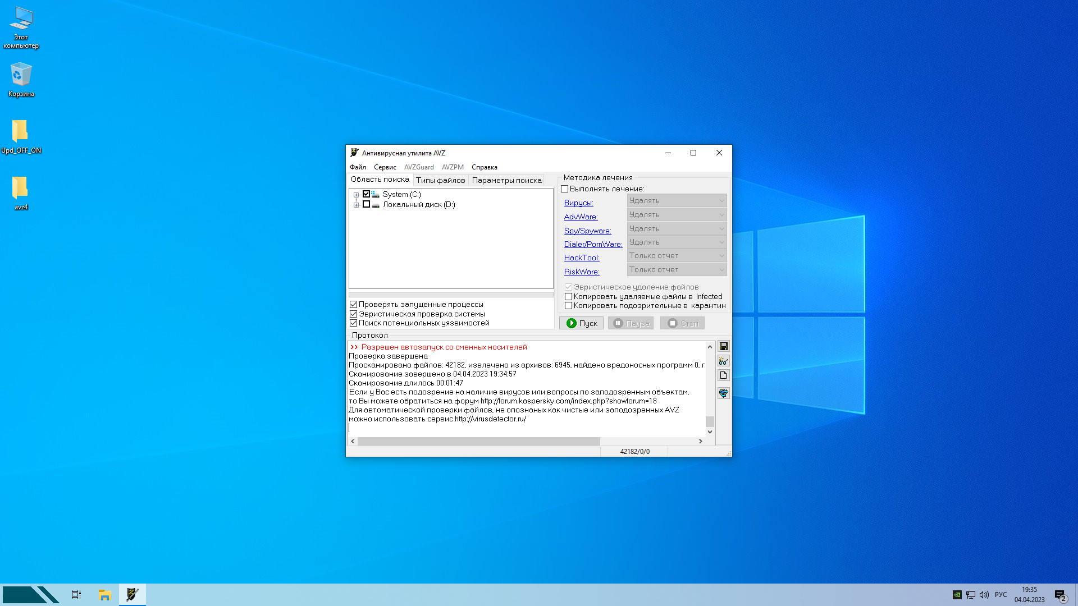
Task: Click the globe with arrows icon
Action: pos(723,393)
